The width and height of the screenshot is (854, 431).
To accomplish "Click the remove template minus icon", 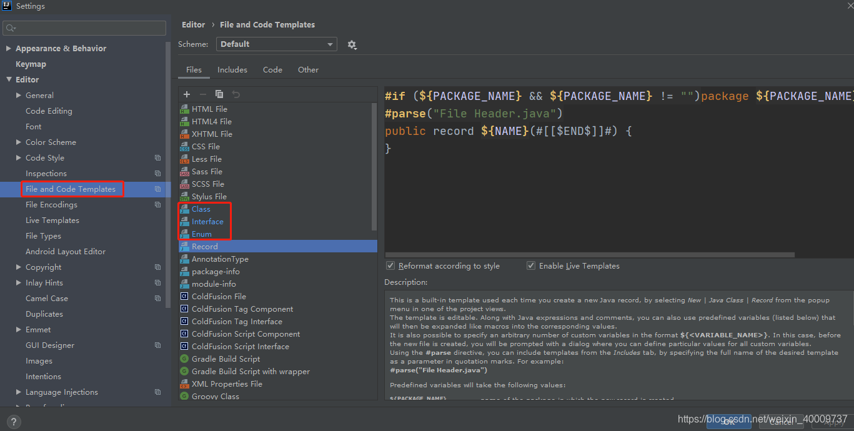I will tap(202, 94).
